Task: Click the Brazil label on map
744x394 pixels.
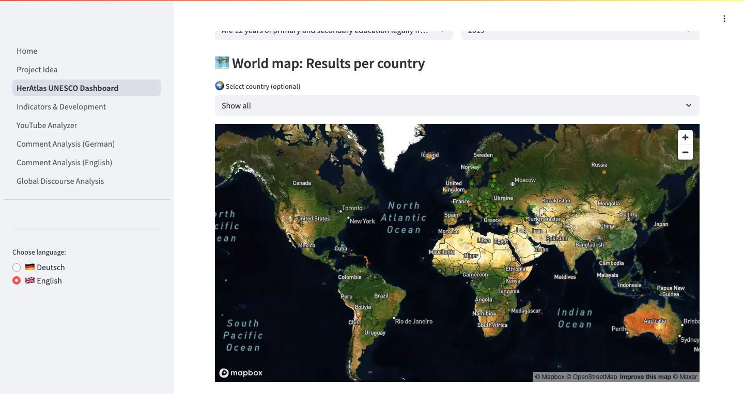Action: click(x=381, y=296)
